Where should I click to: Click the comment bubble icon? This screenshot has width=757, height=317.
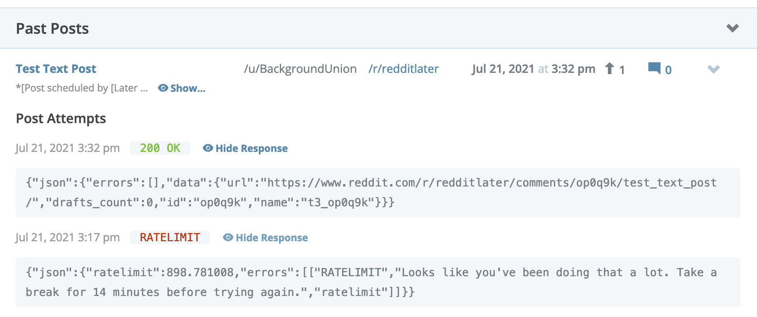(654, 68)
